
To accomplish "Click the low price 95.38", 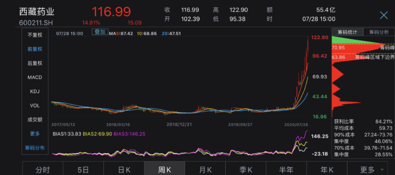I will [x=237, y=19].
